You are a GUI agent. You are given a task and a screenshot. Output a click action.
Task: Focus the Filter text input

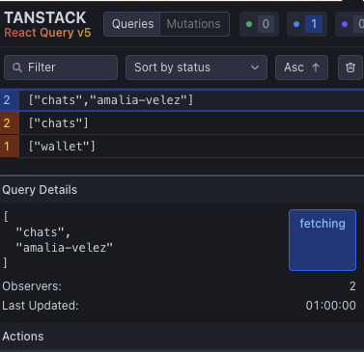click(61, 68)
